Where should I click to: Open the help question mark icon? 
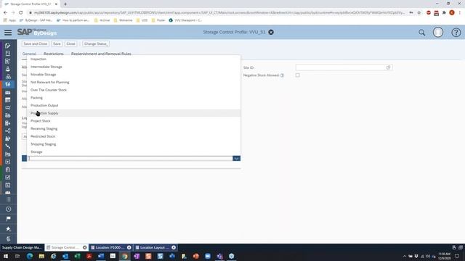(456, 32)
